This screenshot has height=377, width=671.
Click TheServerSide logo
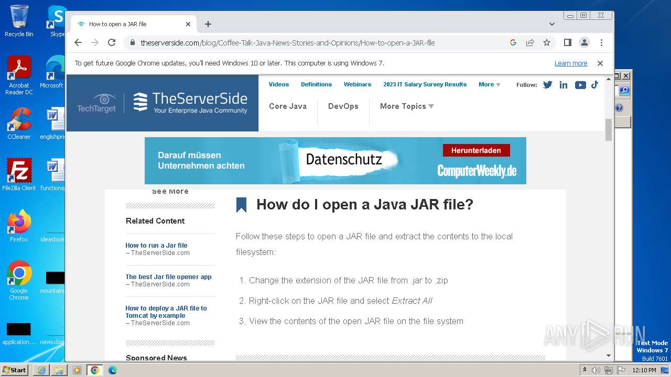(190, 103)
